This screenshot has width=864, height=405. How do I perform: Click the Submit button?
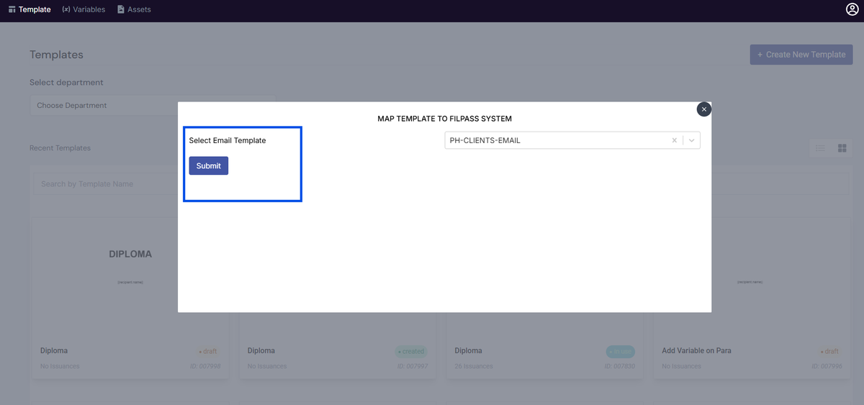click(x=209, y=165)
